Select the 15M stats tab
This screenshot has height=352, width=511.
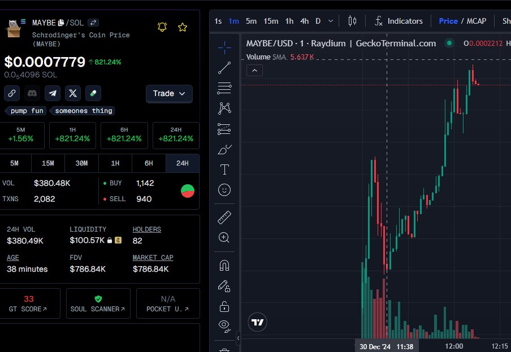(48, 163)
